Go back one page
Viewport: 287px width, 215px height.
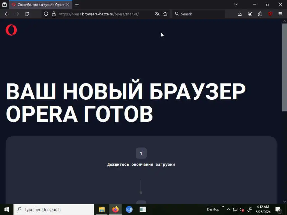click(x=7, y=14)
